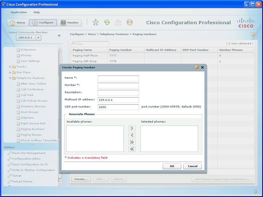
Task: Open After-Hour Tollbar item
Action: click(x=33, y=84)
